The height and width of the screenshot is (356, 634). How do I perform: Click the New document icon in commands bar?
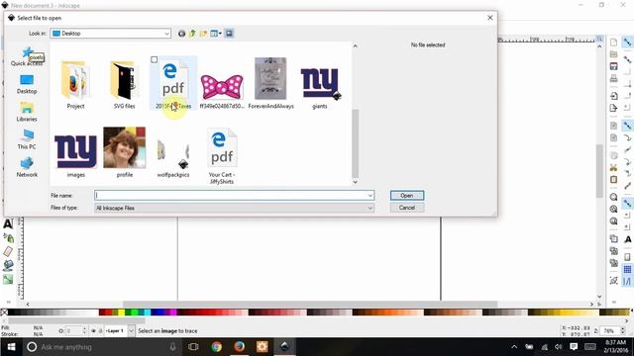(x=614, y=43)
